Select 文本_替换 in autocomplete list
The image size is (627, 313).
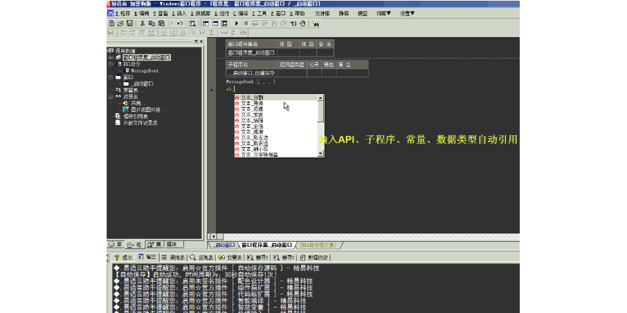pyautogui.click(x=252, y=103)
